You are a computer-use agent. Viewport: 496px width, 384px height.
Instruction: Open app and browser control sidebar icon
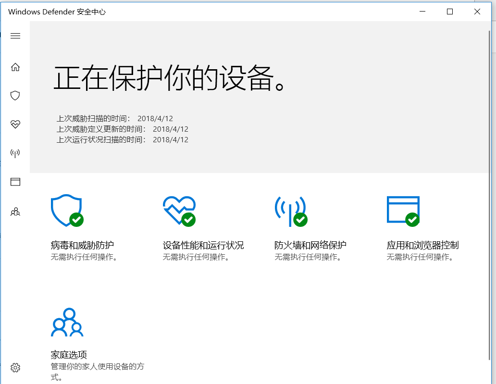(x=15, y=182)
